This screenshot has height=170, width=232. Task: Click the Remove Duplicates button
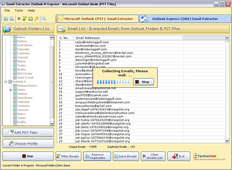pos(97,156)
